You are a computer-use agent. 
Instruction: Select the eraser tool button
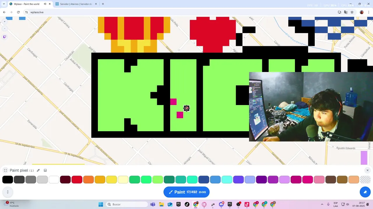[x=365, y=192]
